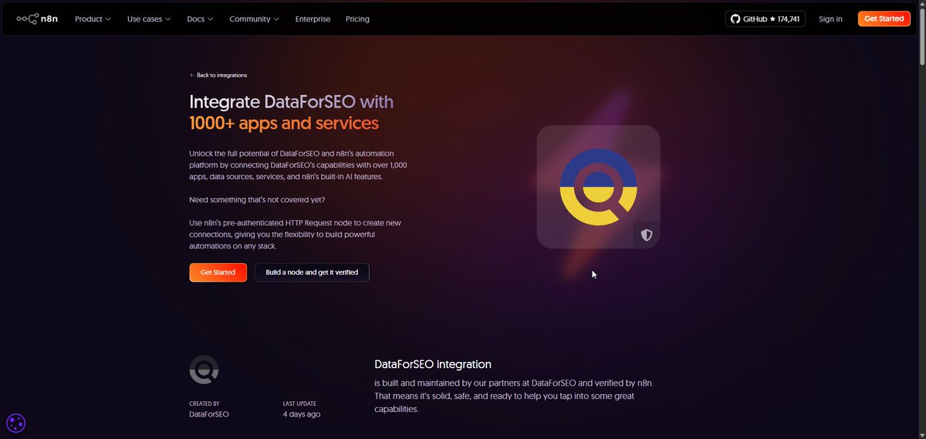
Task: Expand the Product menu
Action: [93, 19]
